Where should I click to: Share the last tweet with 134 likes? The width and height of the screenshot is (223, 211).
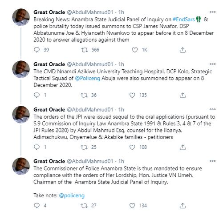pyautogui.click(x=182, y=206)
